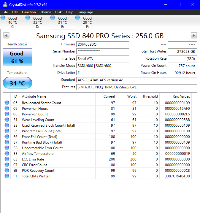Click the Features field with S.M.A.R.T.
The width and height of the screenshot is (200, 213).
pyautogui.click(x=137, y=87)
